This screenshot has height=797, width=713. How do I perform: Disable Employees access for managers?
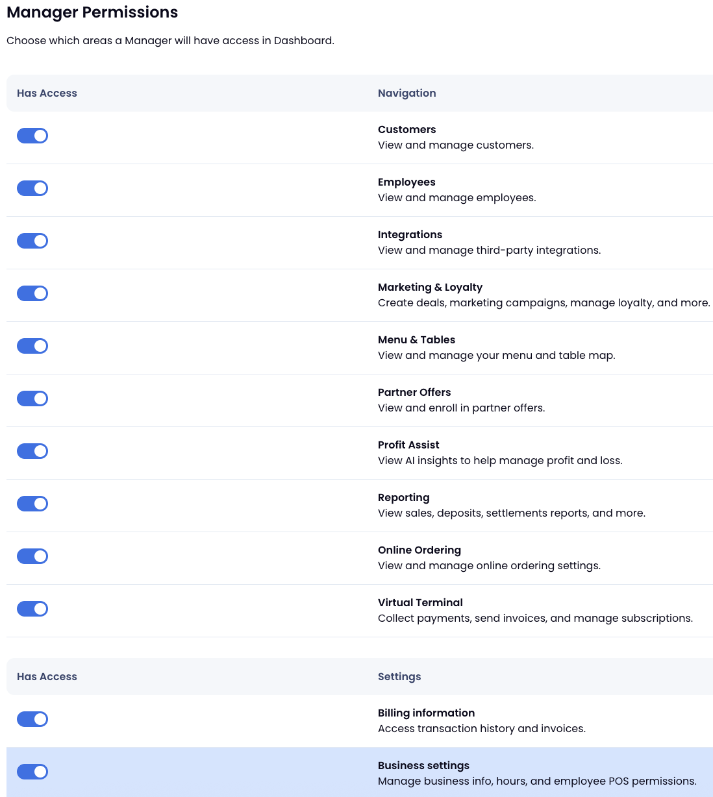pyautogui.click(x=32, y=188)
